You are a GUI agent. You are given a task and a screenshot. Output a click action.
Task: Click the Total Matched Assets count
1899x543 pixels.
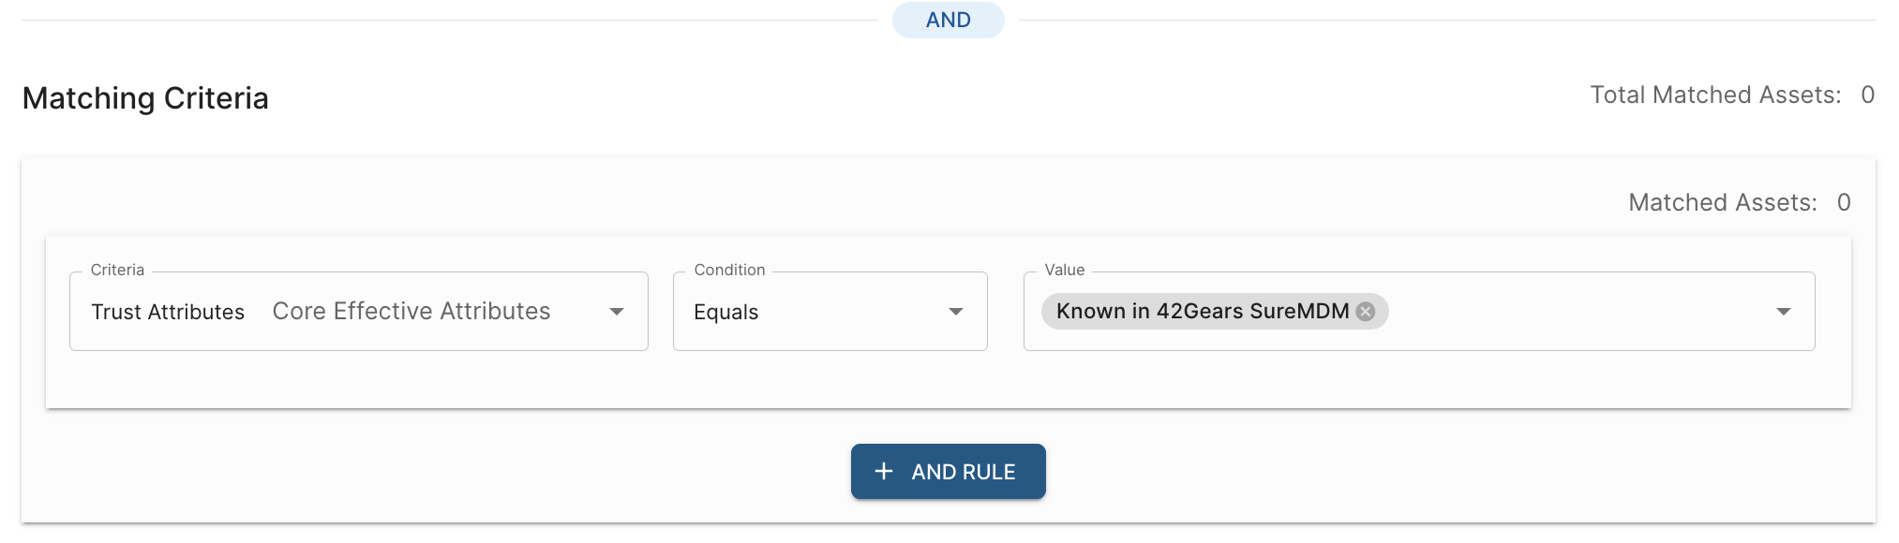point(1867,95)
